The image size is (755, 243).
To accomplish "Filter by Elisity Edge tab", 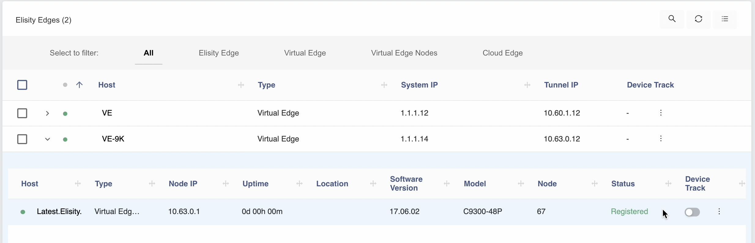I will point(219,53).
